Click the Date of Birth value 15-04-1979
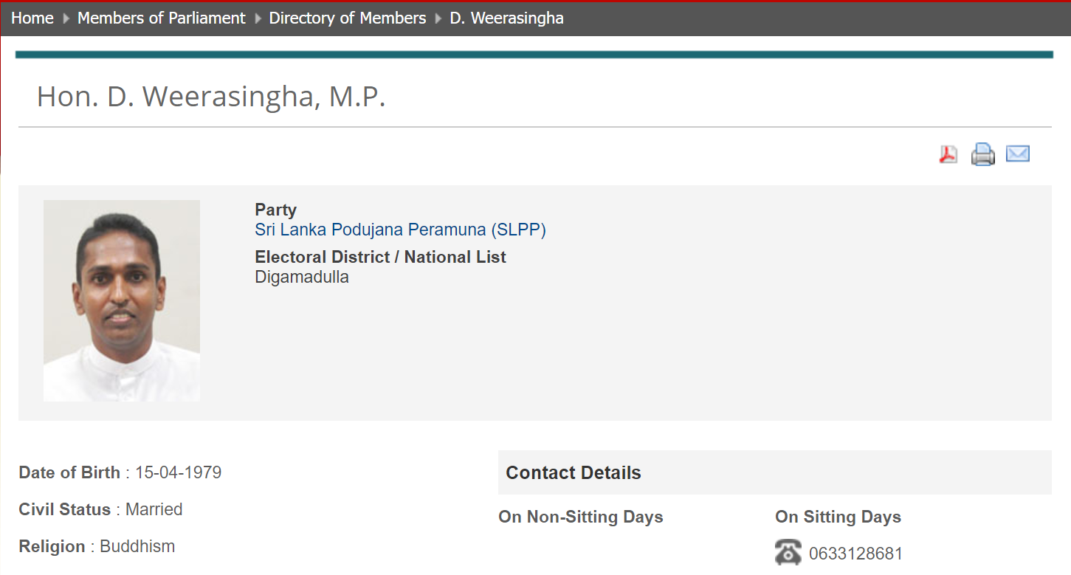This screenshot has height=575, width=1071. [179, 472]
